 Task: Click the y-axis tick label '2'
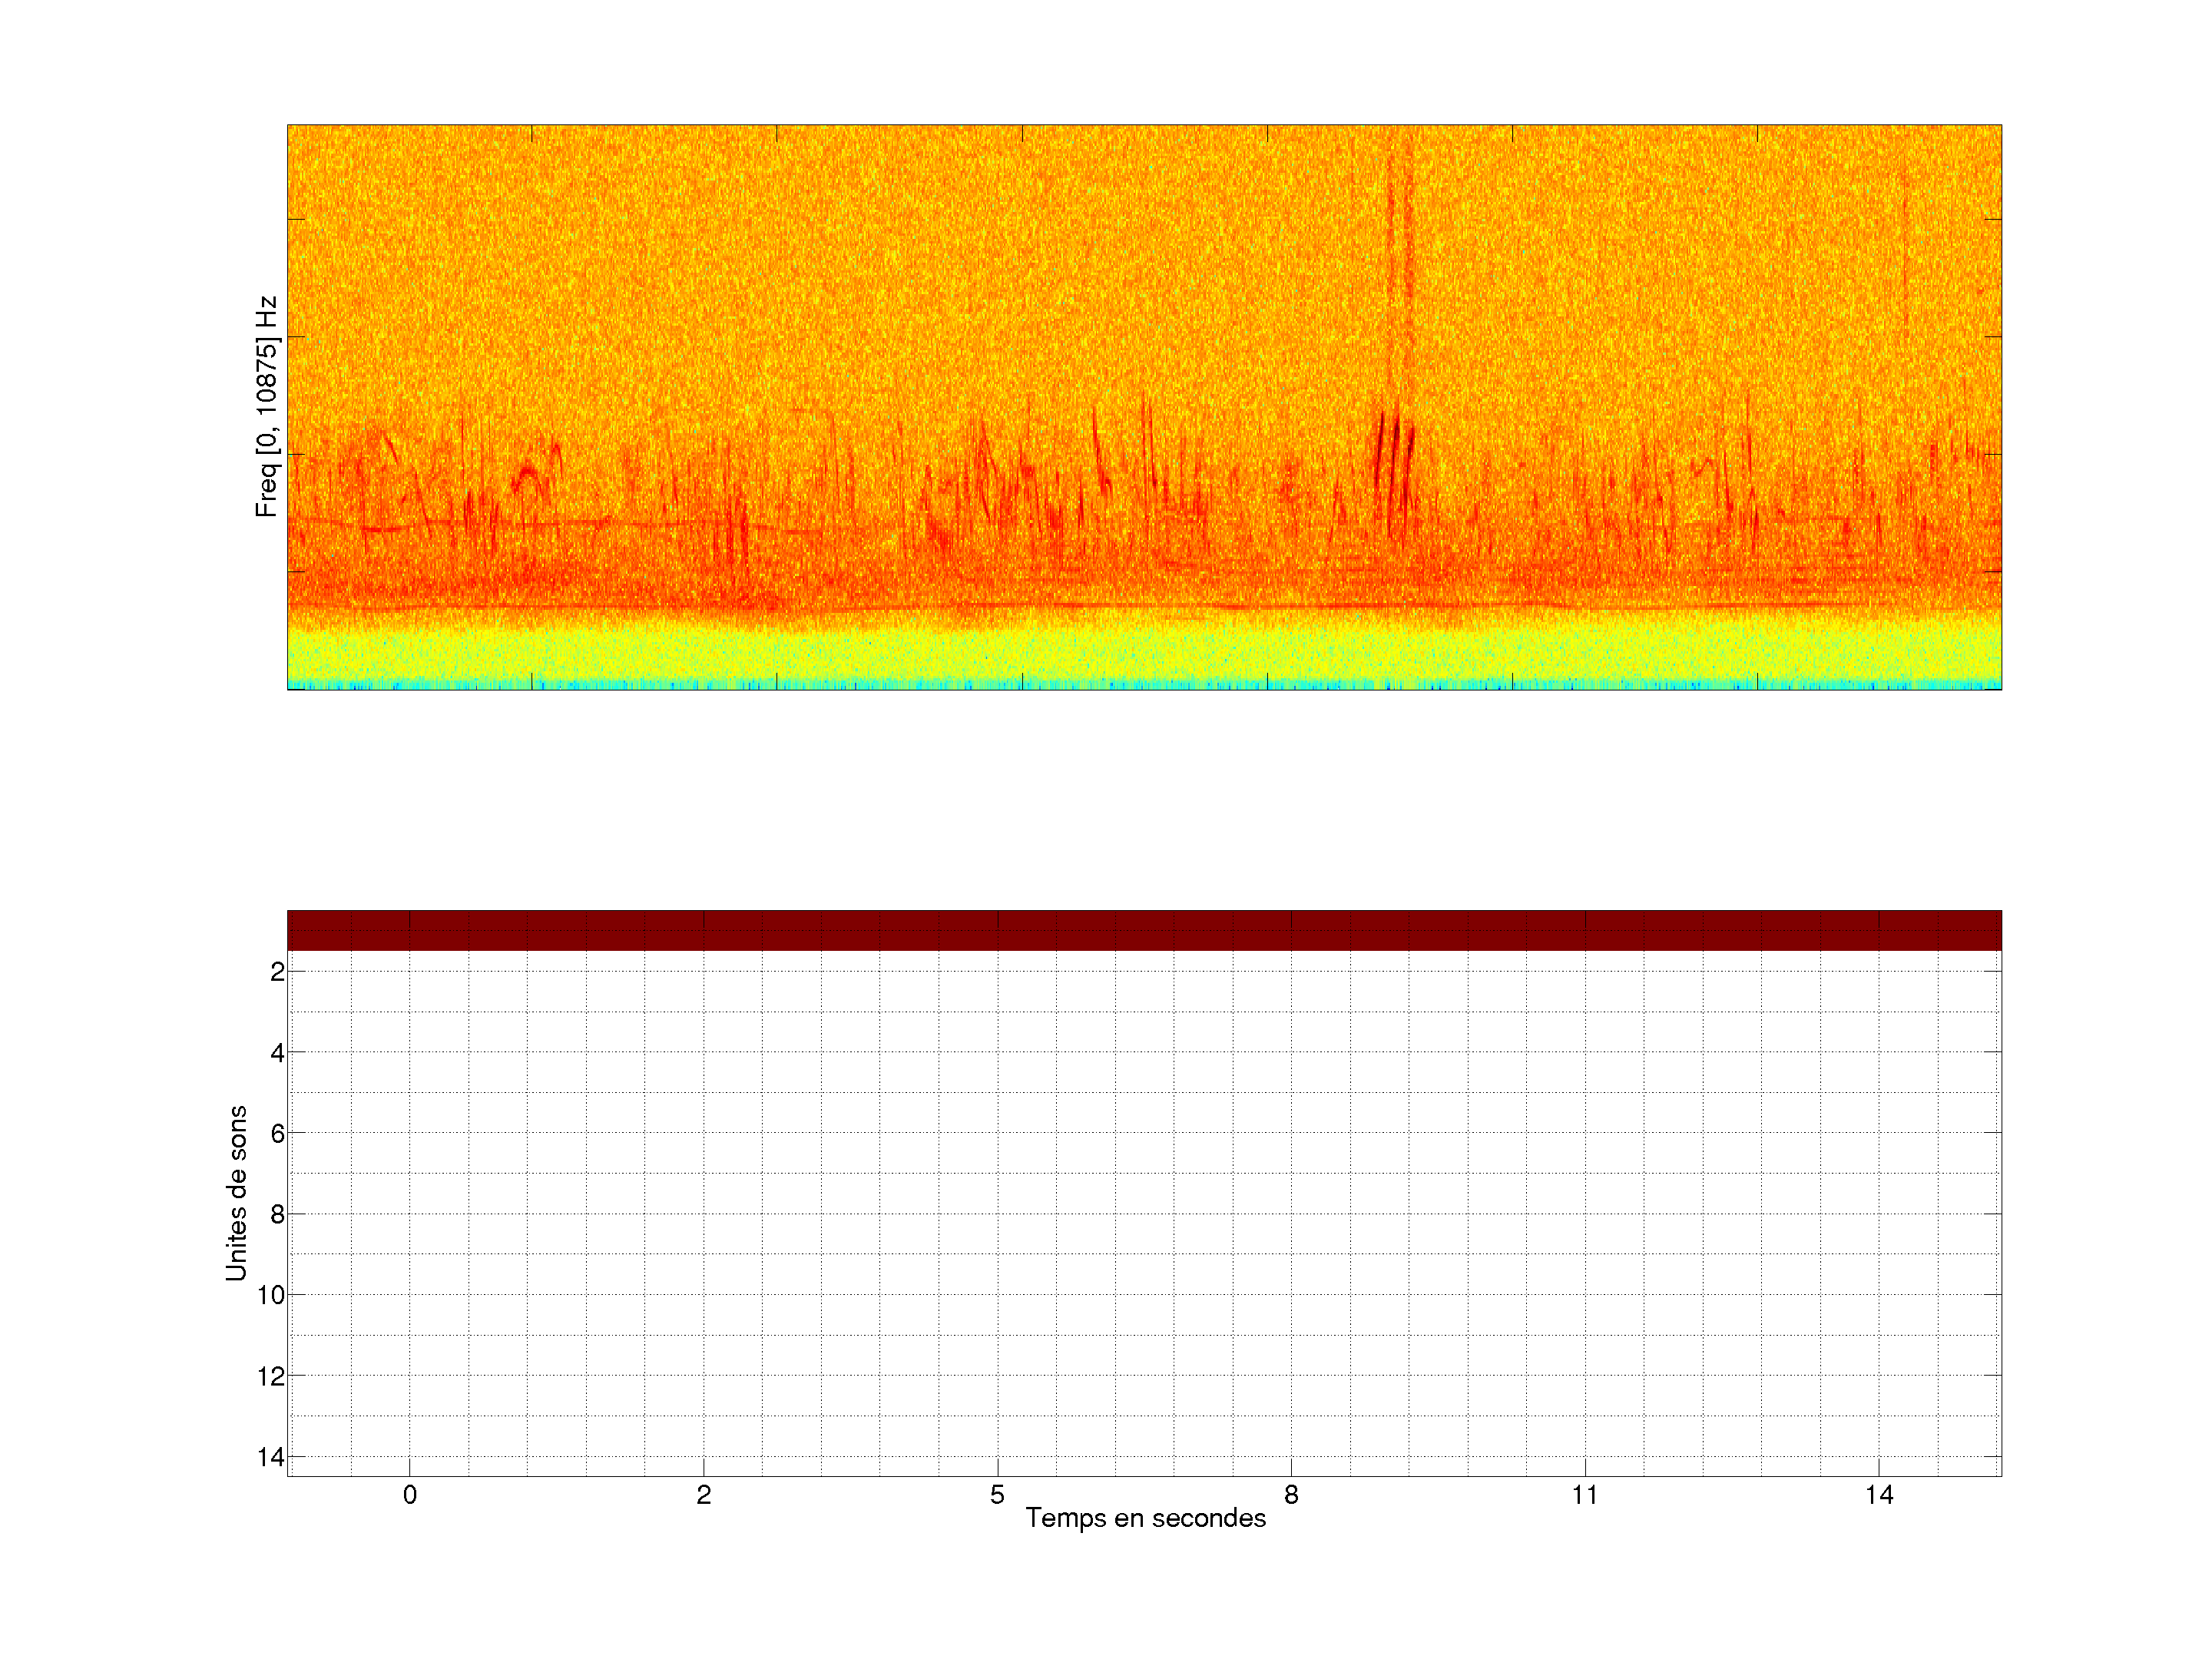pos(277,972)
